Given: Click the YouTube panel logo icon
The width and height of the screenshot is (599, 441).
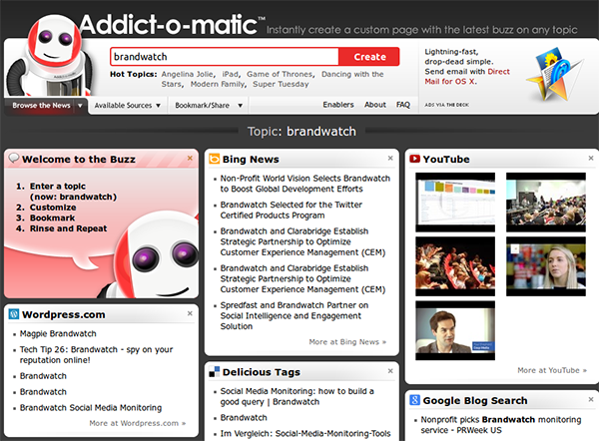Looking at the screenshot, I should 413,159.
